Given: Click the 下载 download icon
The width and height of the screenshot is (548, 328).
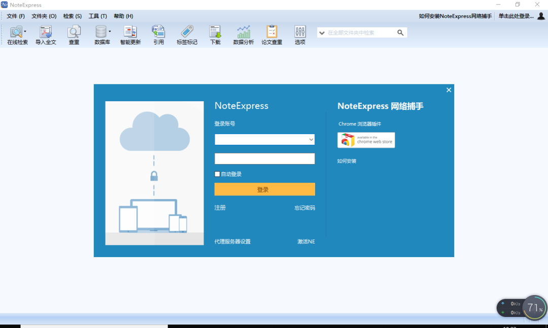Looking at the screenshot, I should [215, 35].
